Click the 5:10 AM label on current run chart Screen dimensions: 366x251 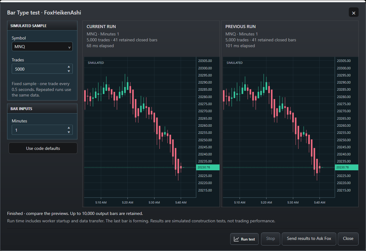tap(101, 203)
